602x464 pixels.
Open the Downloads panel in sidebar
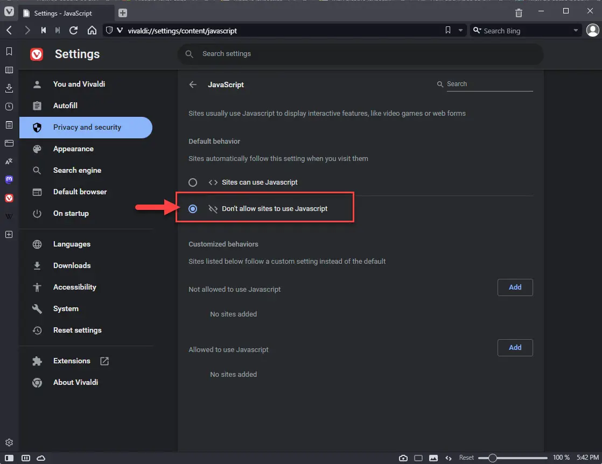pos(9,88)
